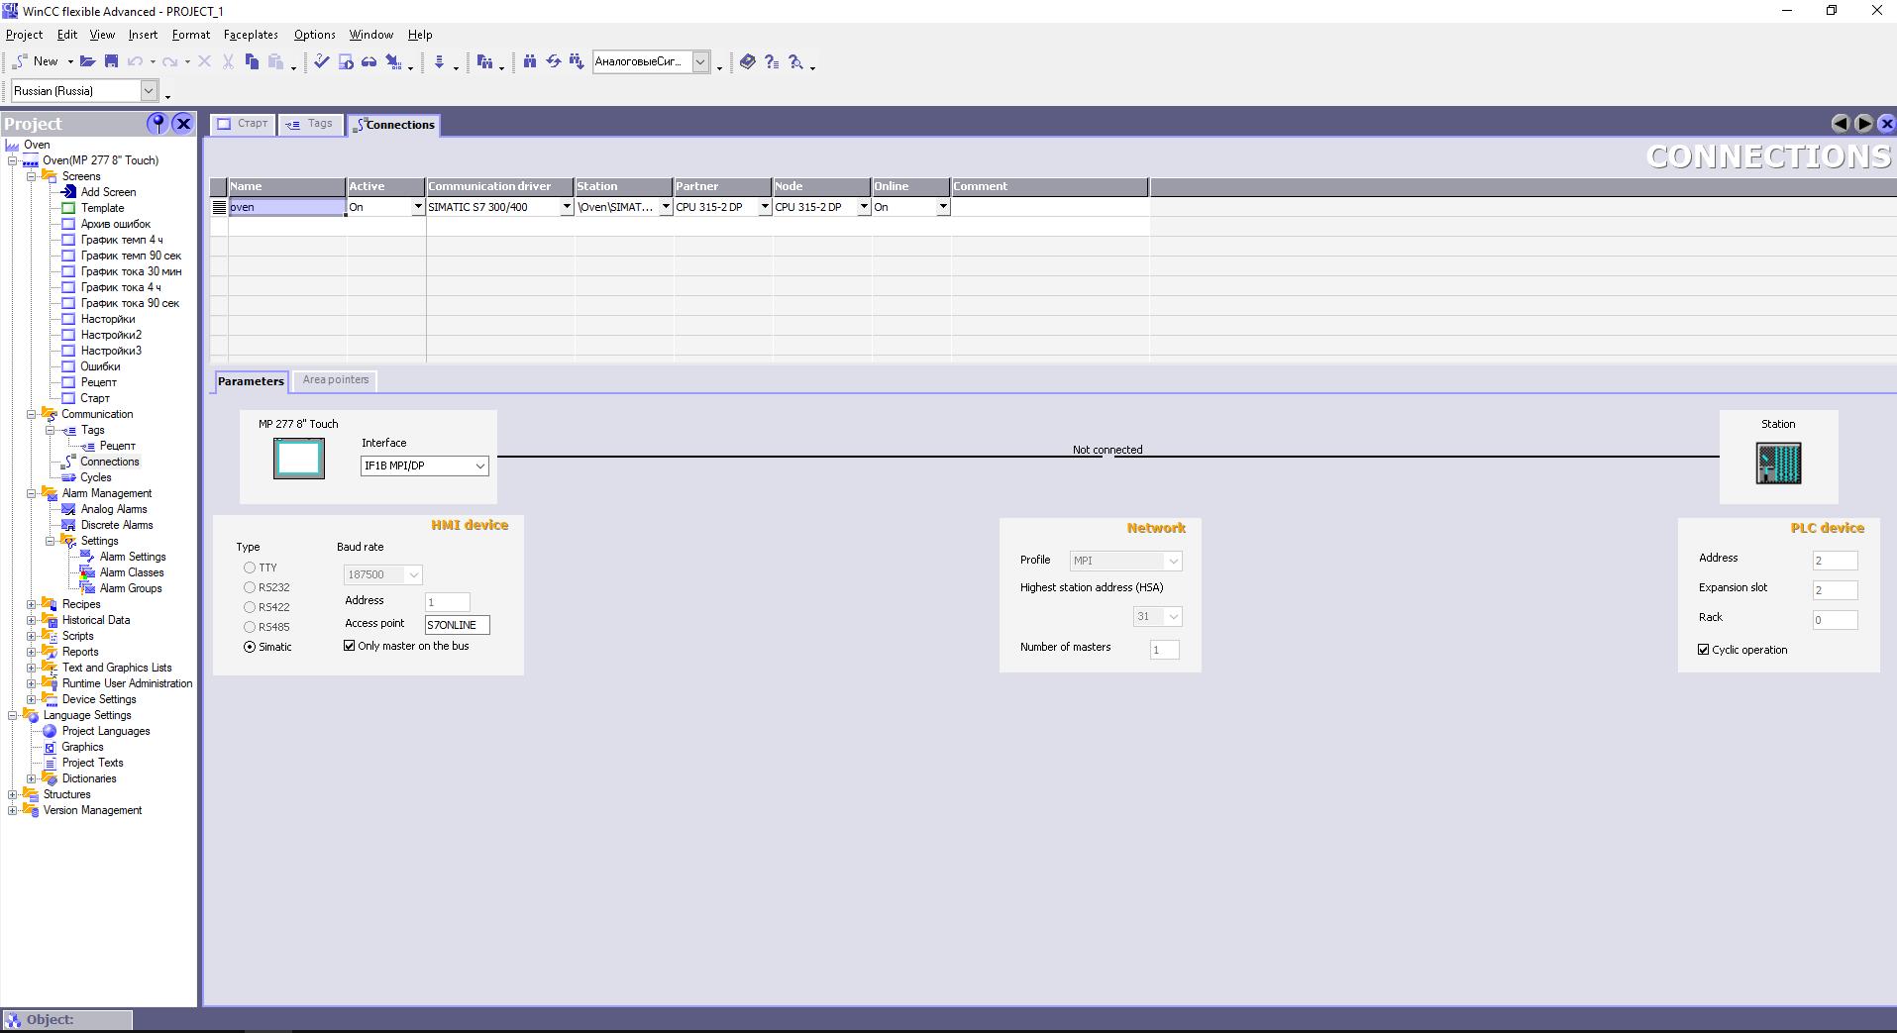Click the Save project toolbar icon
This screenshot has height=1033, width=1897.
pyautogui.click(x=112, y=61)
